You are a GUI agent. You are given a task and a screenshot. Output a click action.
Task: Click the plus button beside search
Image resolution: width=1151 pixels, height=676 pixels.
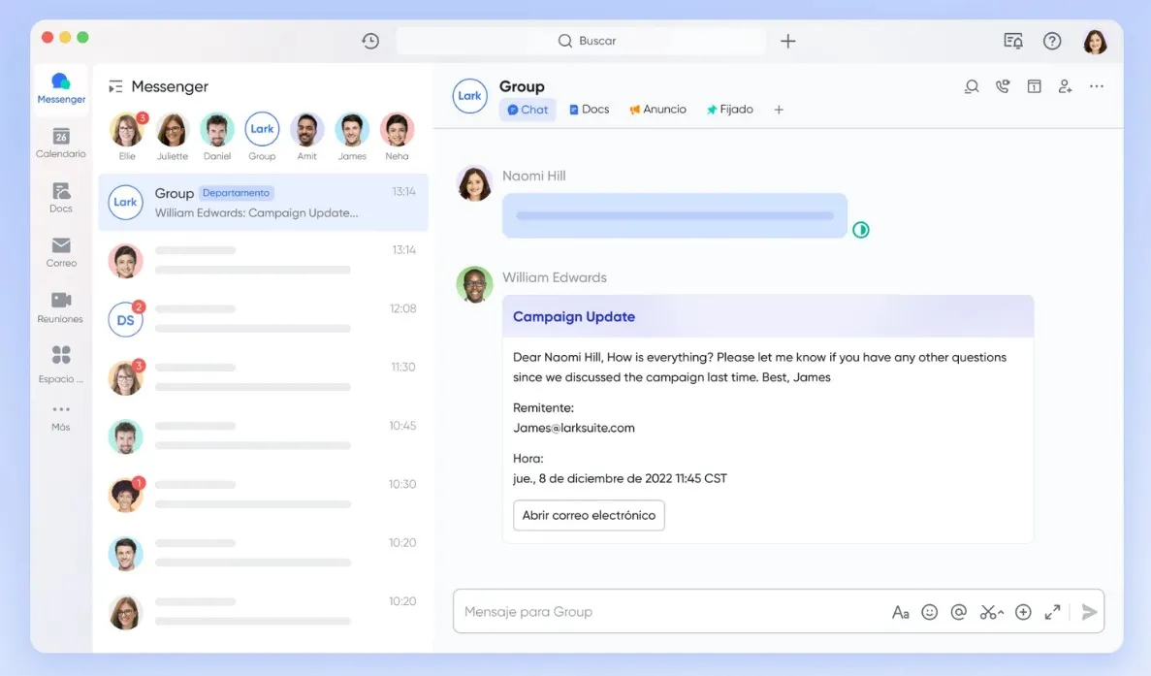[x=787, y=41]
